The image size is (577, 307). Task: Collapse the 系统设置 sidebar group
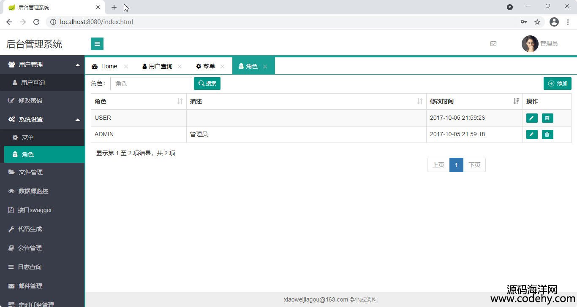click(x=42, y=119)
